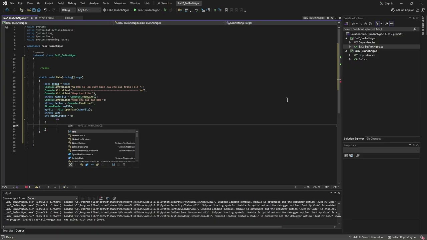This screenshot has height=240, width=427.
Task: Open GitHub Copilot button
Action: tap(402, 10)
